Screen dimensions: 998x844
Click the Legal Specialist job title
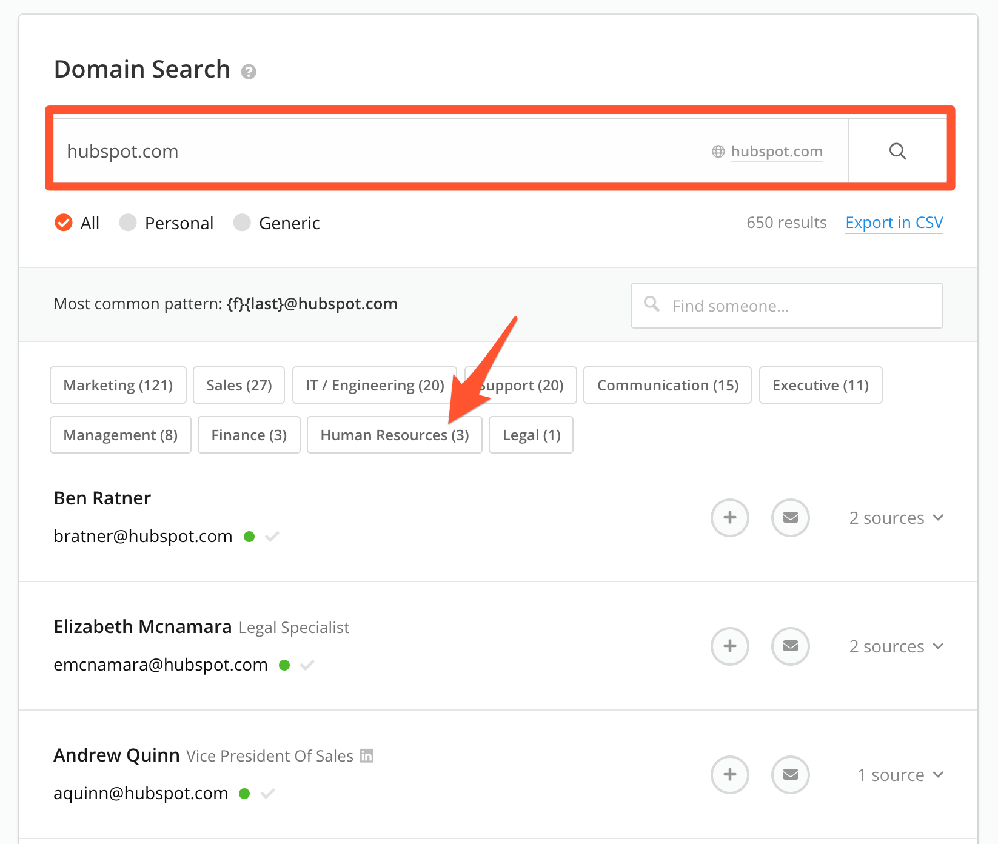coord(294,628)
